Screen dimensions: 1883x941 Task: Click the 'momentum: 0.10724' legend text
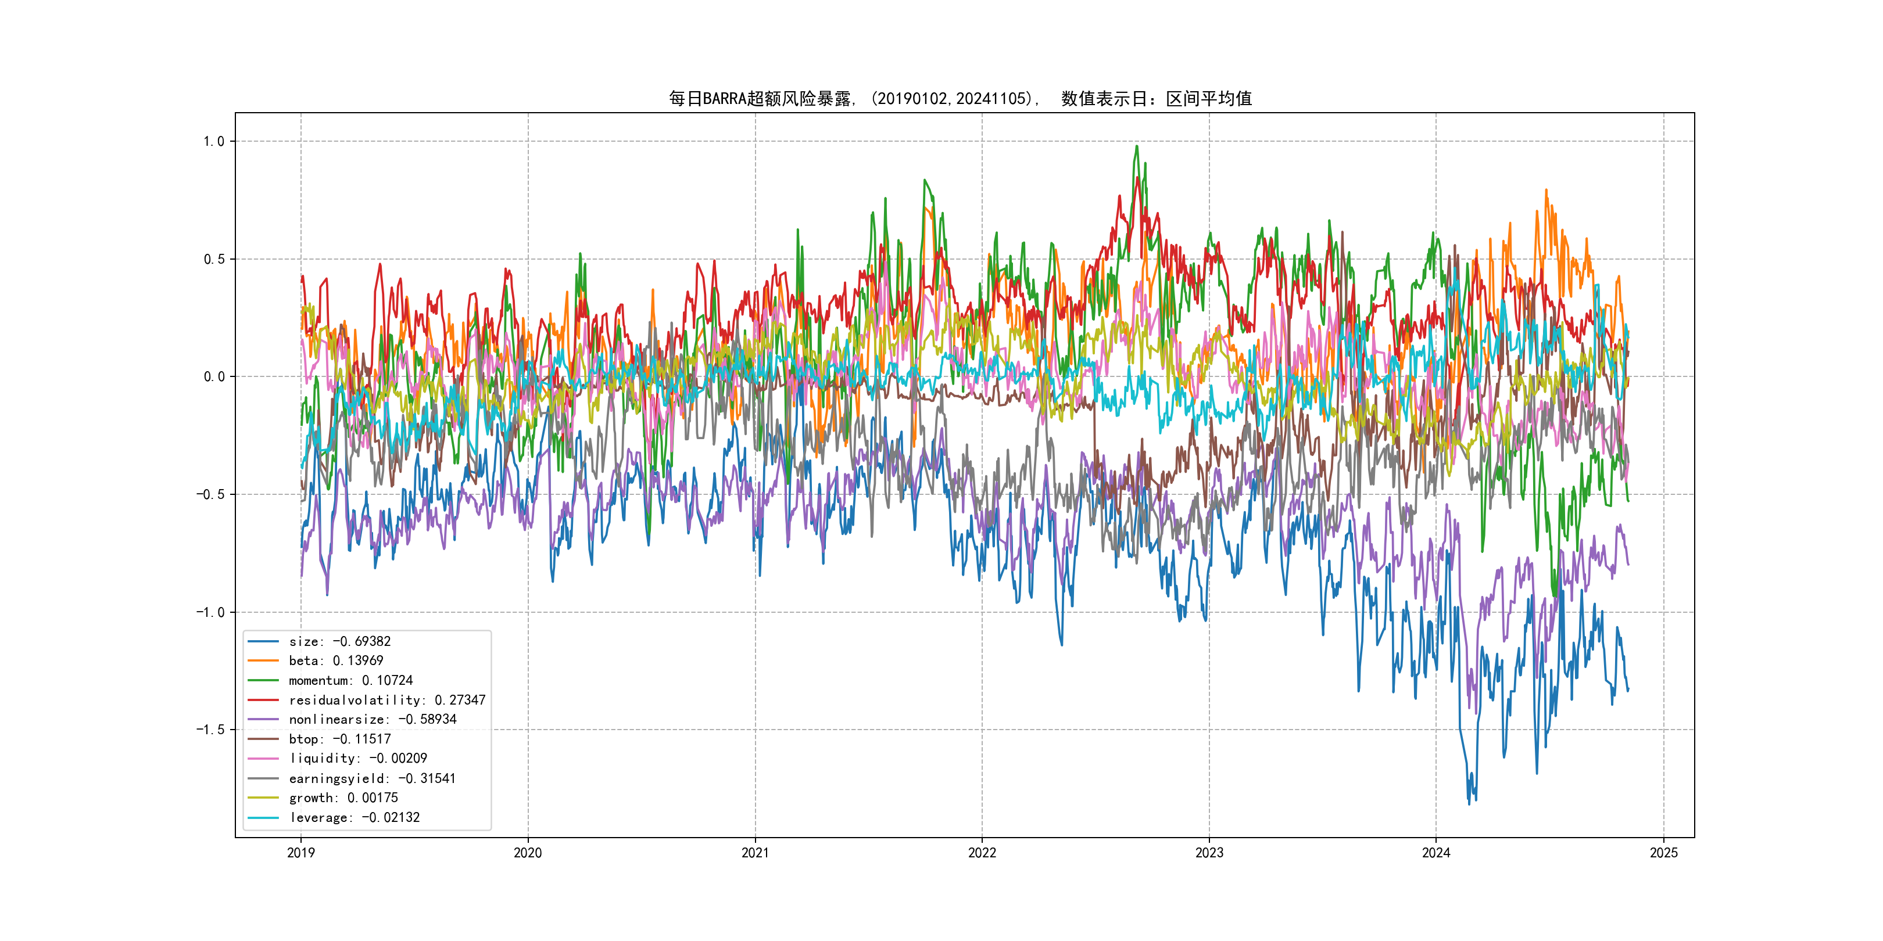tap(351, 680)
